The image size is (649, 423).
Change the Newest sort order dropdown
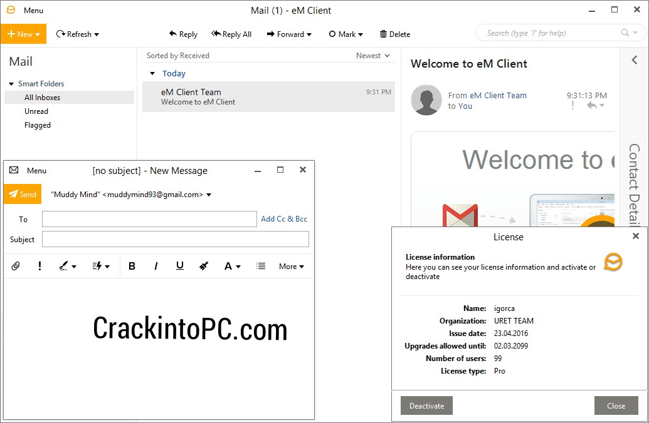373,55
